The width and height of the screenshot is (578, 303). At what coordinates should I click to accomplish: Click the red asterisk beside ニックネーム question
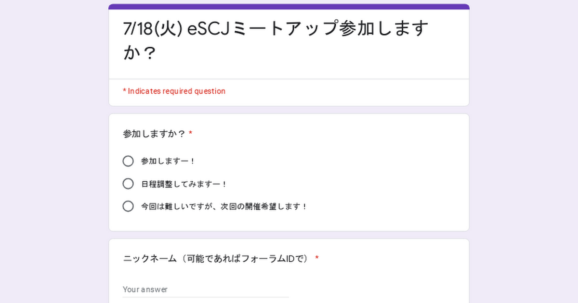317,259
